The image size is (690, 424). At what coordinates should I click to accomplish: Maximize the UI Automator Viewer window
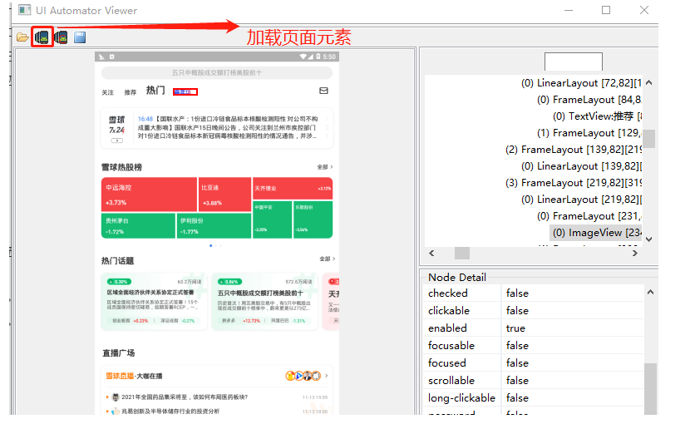click(606, 10)
